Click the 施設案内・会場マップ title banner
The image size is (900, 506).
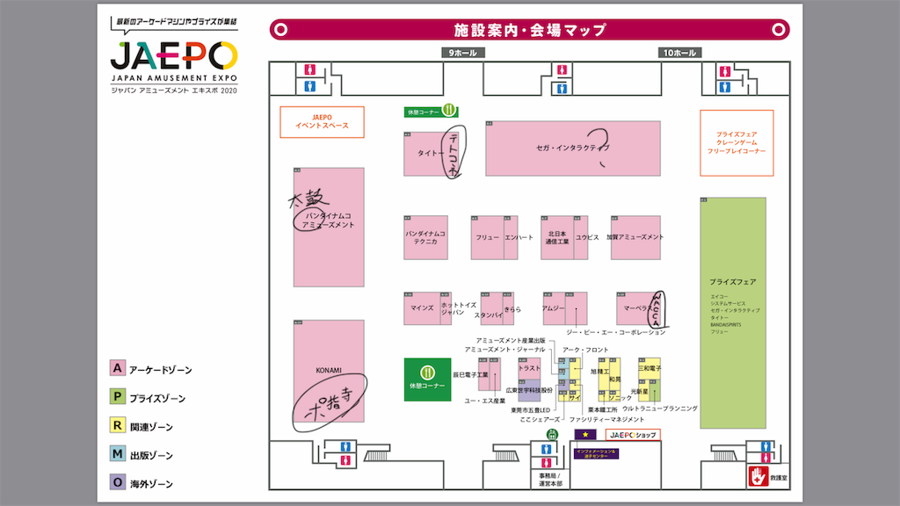[529, 29]
